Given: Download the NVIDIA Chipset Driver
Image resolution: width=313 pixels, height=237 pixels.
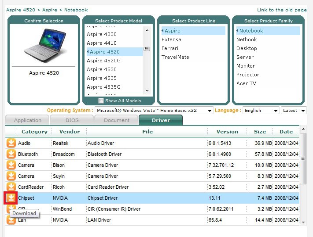Looking at the screenshot, I should pos(11,198).
